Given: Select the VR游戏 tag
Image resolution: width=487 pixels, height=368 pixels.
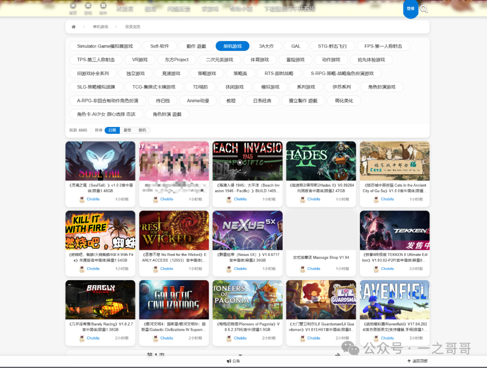Looking at the screenshot, I should pos(140,60).
